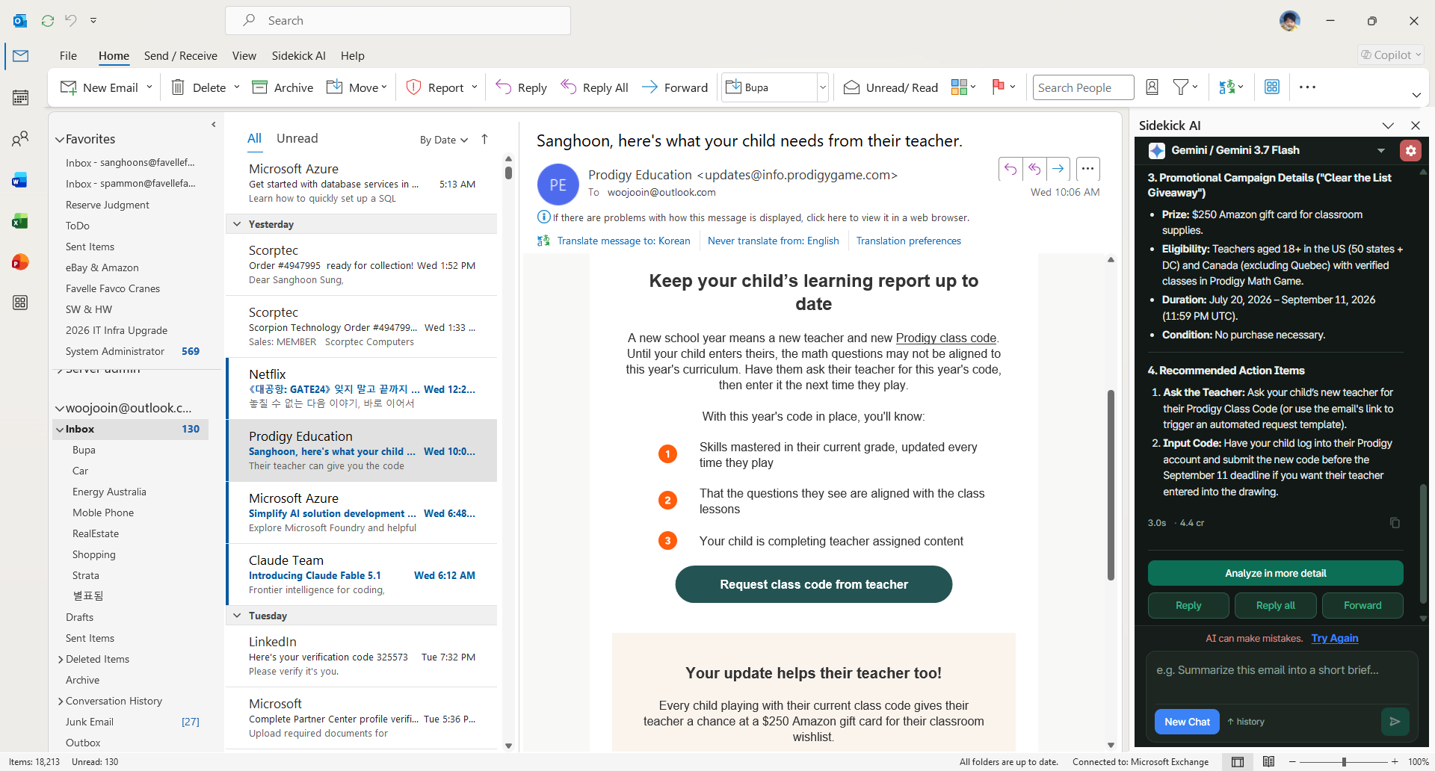Expand the Conversation History folder

coord(61,701)
